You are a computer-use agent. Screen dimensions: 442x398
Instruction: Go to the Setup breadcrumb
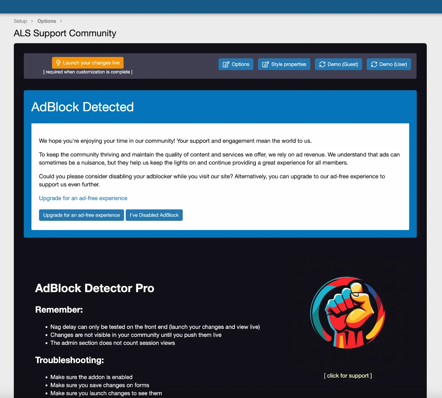click(x=20, y=21)
